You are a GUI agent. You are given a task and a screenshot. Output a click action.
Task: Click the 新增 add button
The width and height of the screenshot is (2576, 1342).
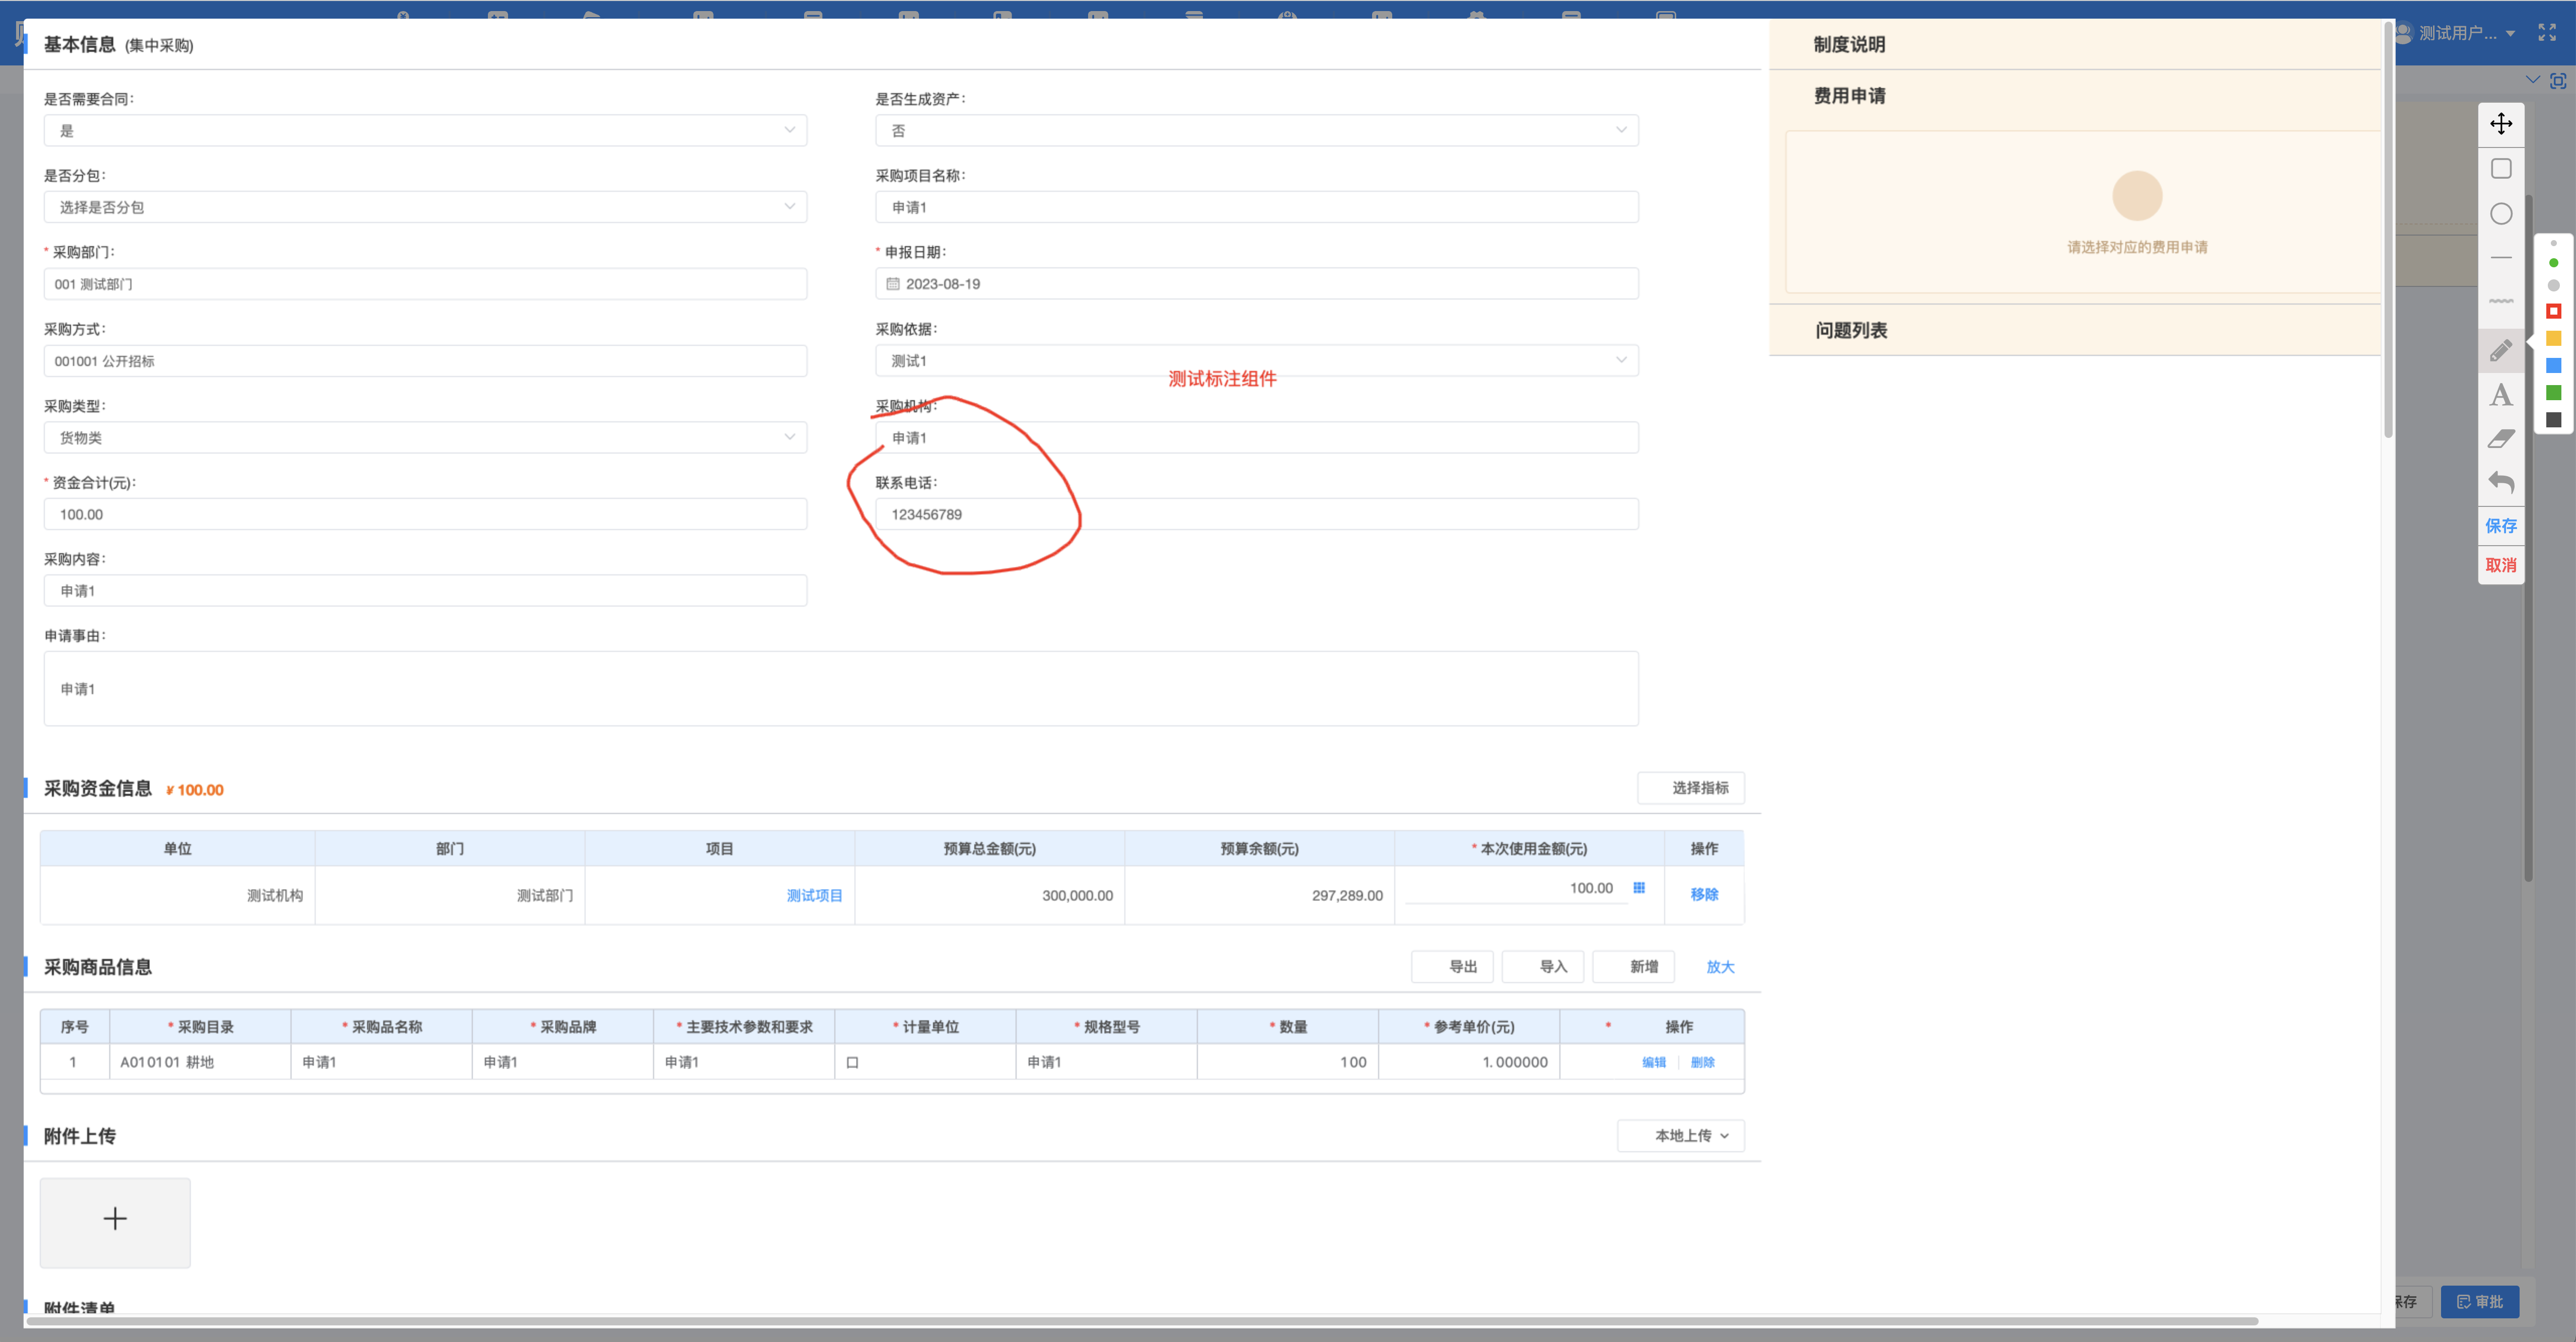[1634, 966]
